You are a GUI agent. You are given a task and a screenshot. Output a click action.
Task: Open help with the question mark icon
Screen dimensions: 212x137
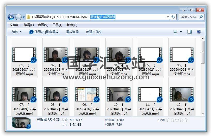(x=199, y=32)
